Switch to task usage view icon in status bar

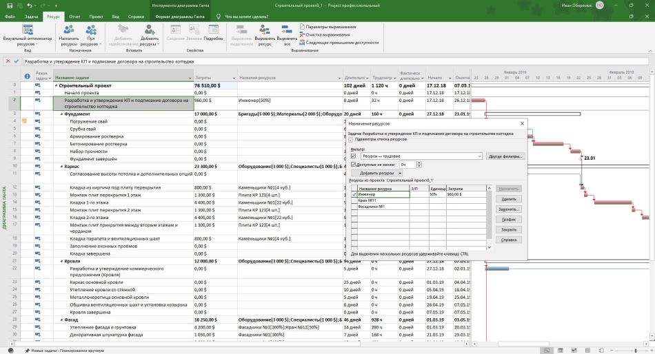561,351
